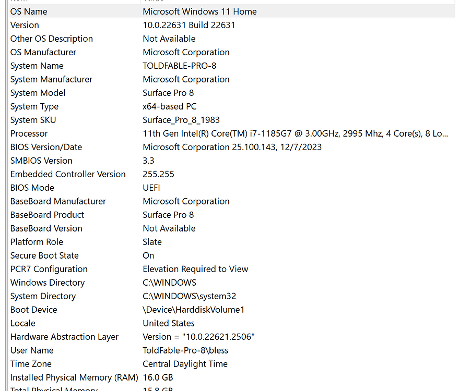Click the SMBIOS Version value 3.3
Viewport: 459px width, 391px height.
click(x=148, y=160)
